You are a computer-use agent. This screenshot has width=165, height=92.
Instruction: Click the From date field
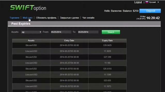click(61, 32)
